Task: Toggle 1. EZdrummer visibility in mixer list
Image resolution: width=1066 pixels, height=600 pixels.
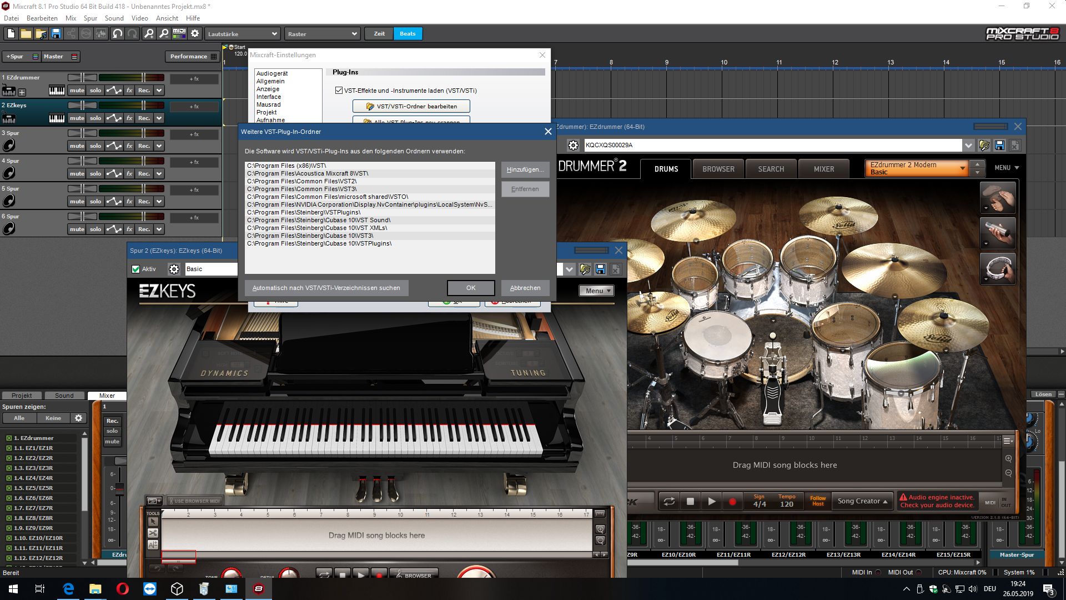Action: [x=9, y=438]
